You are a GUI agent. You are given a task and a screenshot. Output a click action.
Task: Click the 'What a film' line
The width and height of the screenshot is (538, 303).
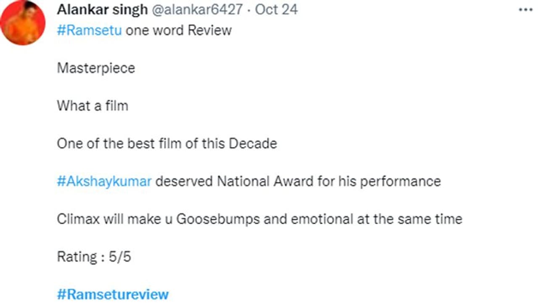92,106
